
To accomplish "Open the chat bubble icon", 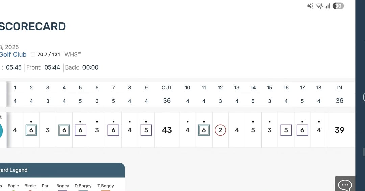I will (x=345, y=185).
